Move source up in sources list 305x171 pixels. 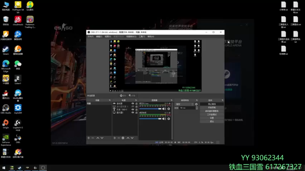pyautogui.click(x=128, y=138)
